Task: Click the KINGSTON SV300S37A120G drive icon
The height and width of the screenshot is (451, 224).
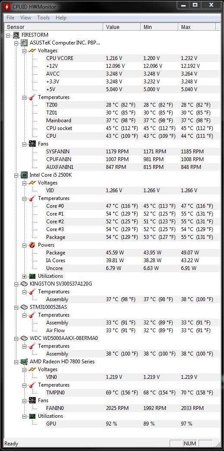Action: (x=25, y=283)
